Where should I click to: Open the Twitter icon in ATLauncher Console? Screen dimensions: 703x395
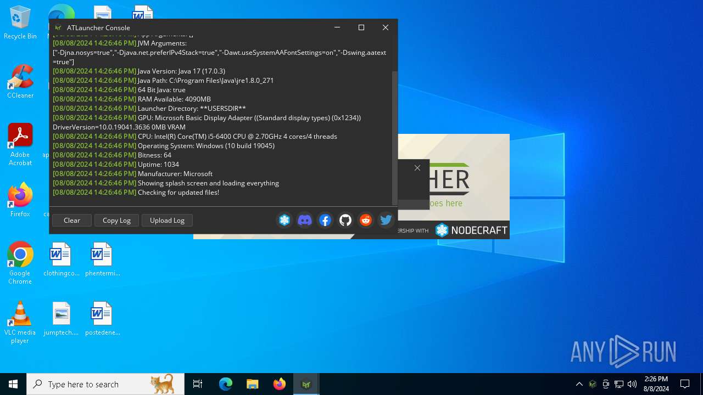[x=386, y=220]
